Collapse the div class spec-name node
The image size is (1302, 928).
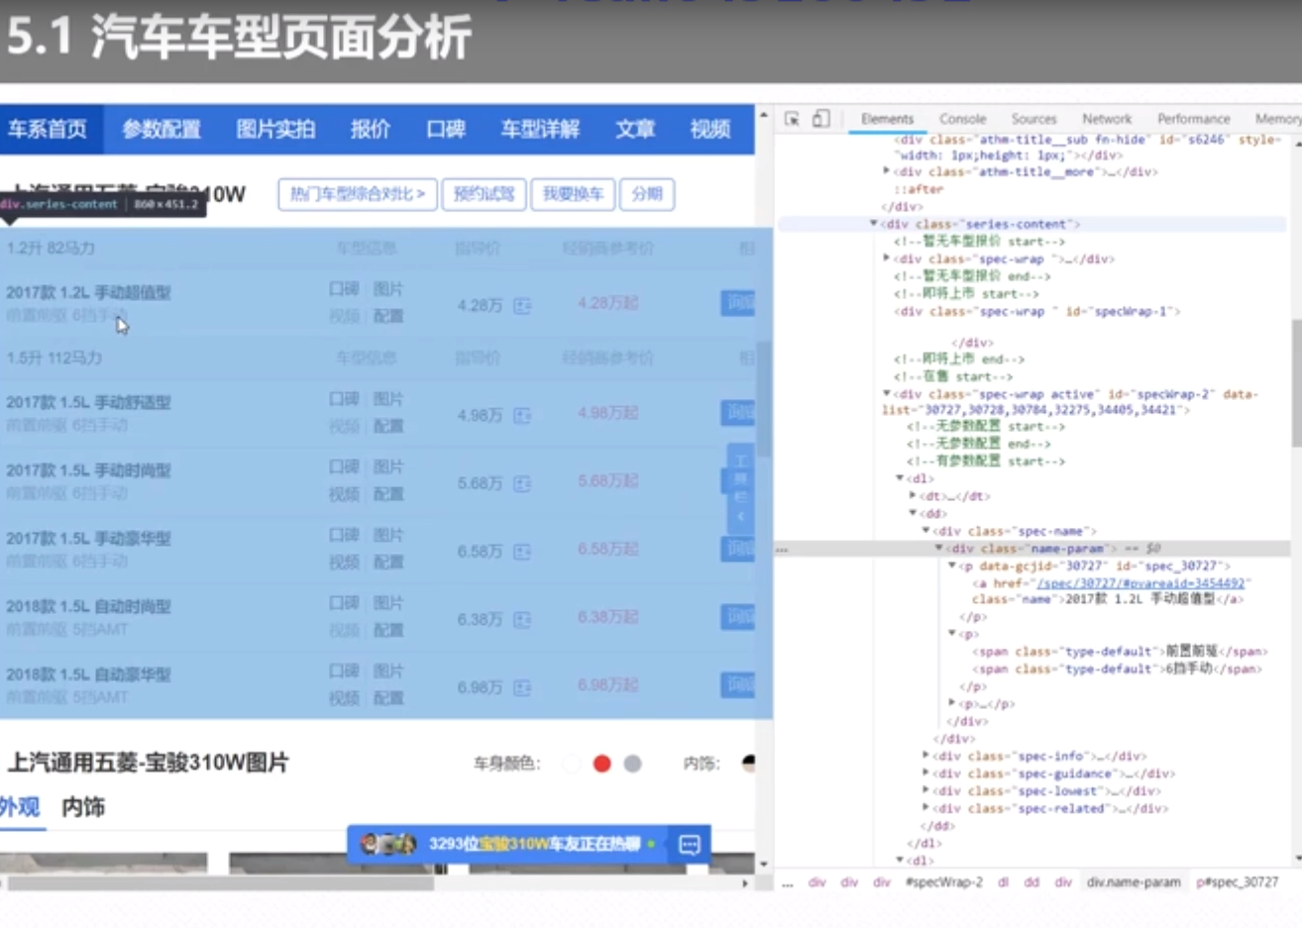click(x=925, y=531)
